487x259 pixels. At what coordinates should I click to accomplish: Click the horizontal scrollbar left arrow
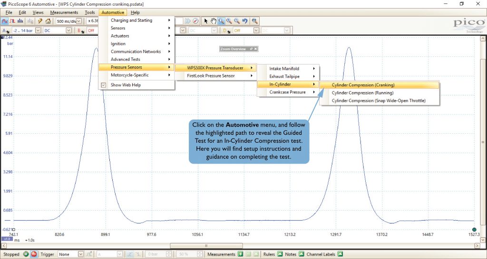click(3, 246)
